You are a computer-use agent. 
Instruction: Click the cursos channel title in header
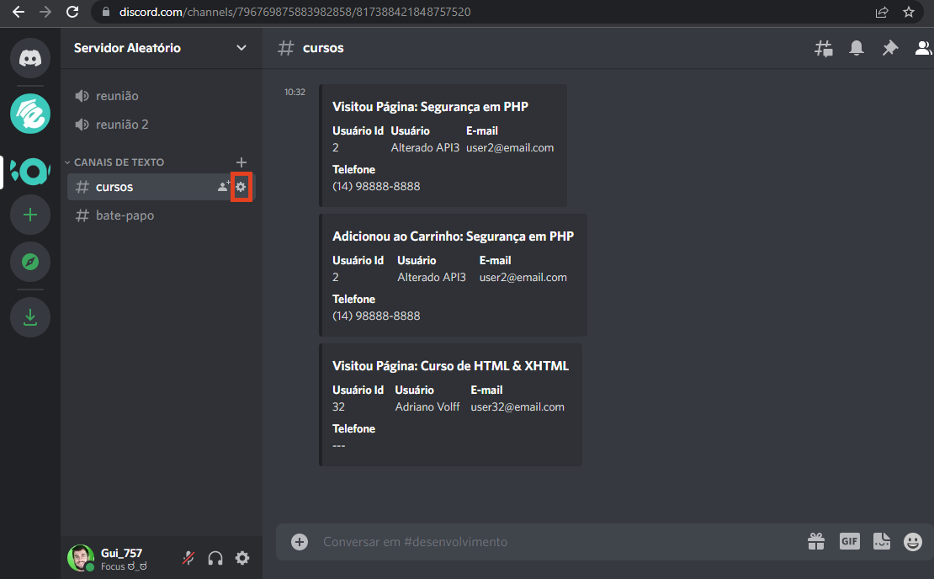pyautogui.click(x=323, y=48)
